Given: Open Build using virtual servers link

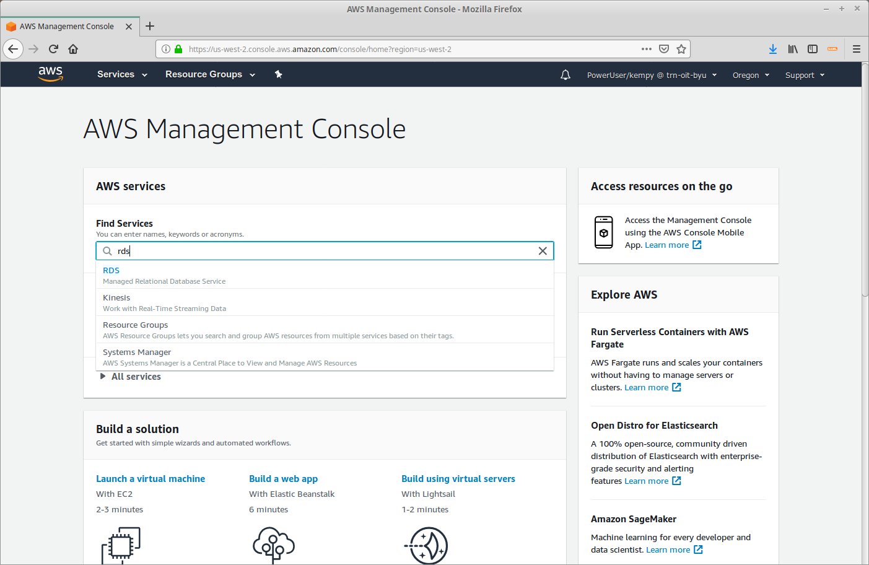Looking at the screenshot, I should click(458, 479).
